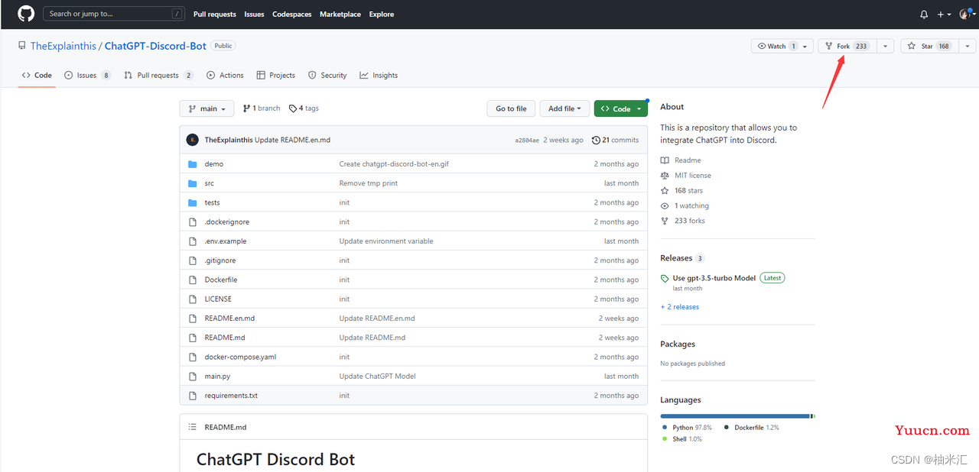Open the notifications bell
Image resolution: width=979 pixels, height=472 pixels.
(924, 14)
